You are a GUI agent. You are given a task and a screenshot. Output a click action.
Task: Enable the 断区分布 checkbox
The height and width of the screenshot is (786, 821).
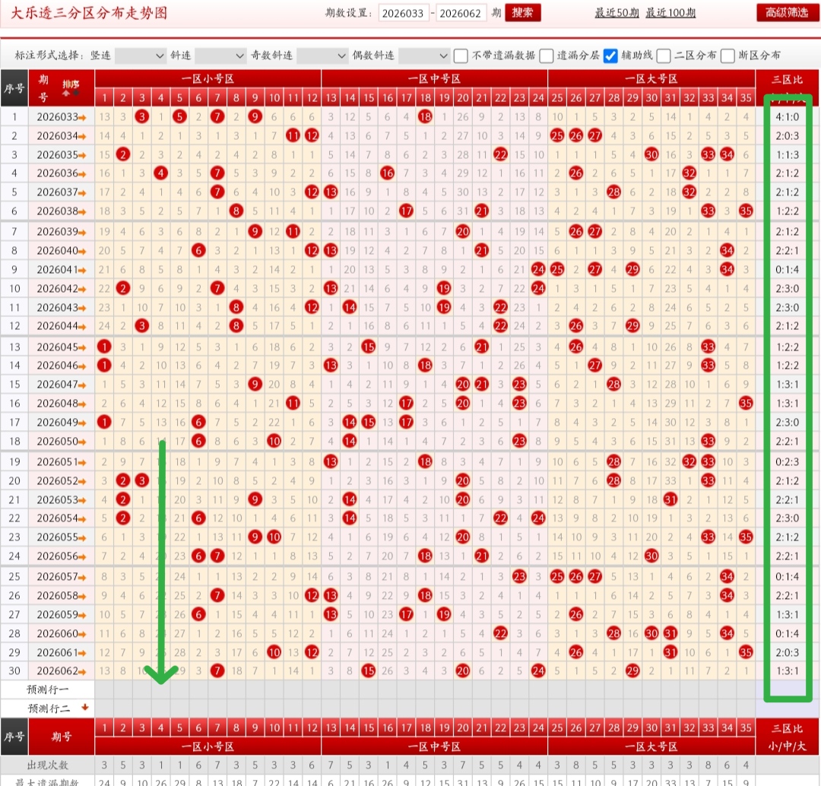tap(727, 55)
